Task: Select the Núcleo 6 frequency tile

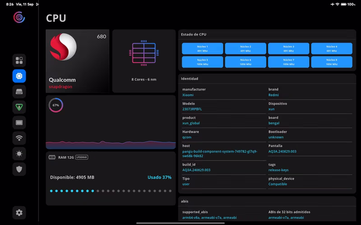Action: tap(245, 62)
